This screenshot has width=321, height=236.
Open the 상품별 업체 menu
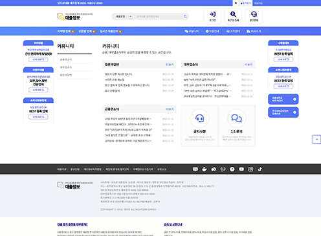87,31
